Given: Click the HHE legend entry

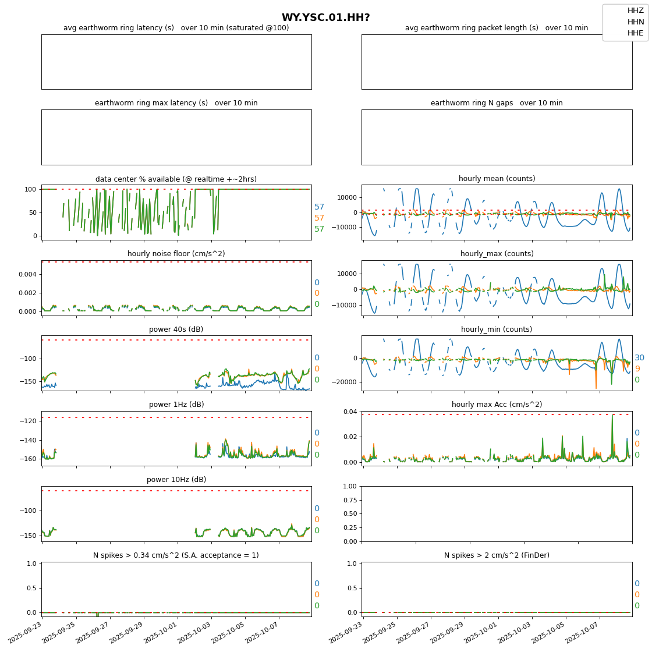Looking at the screenshot, I should point(635,33).
